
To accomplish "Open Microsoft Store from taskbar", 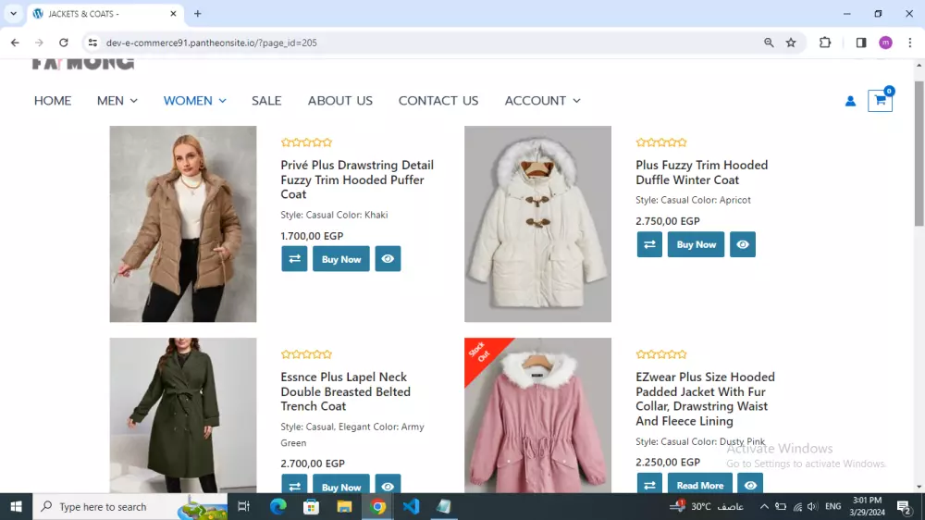I will tap(311, 506).
